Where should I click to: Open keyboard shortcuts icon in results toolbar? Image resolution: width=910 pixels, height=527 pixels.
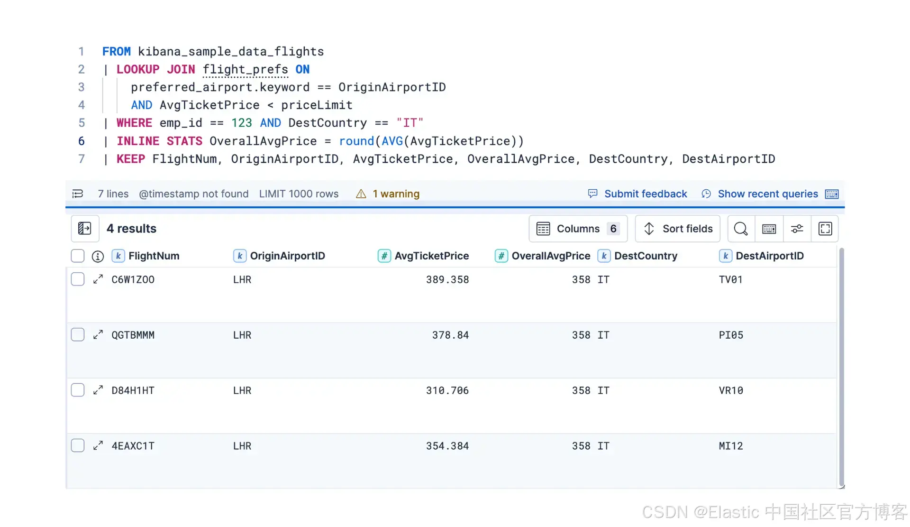[769, 229]
